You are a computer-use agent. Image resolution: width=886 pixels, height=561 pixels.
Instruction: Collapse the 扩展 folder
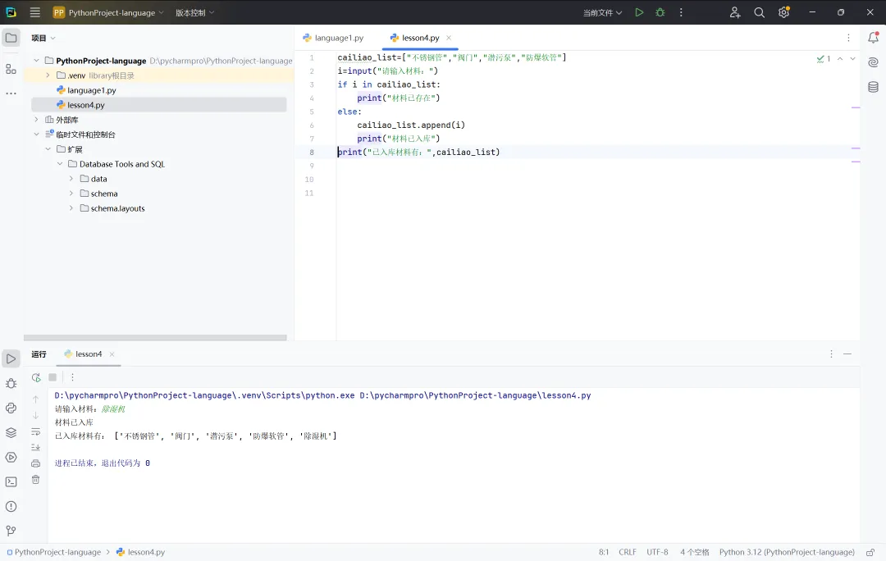(x=48, y=149)
